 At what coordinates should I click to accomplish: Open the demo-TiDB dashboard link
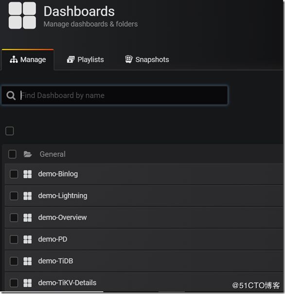(55, 261)
